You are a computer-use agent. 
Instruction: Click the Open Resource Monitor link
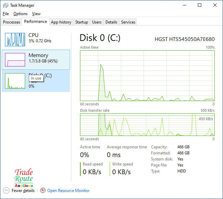68,191
